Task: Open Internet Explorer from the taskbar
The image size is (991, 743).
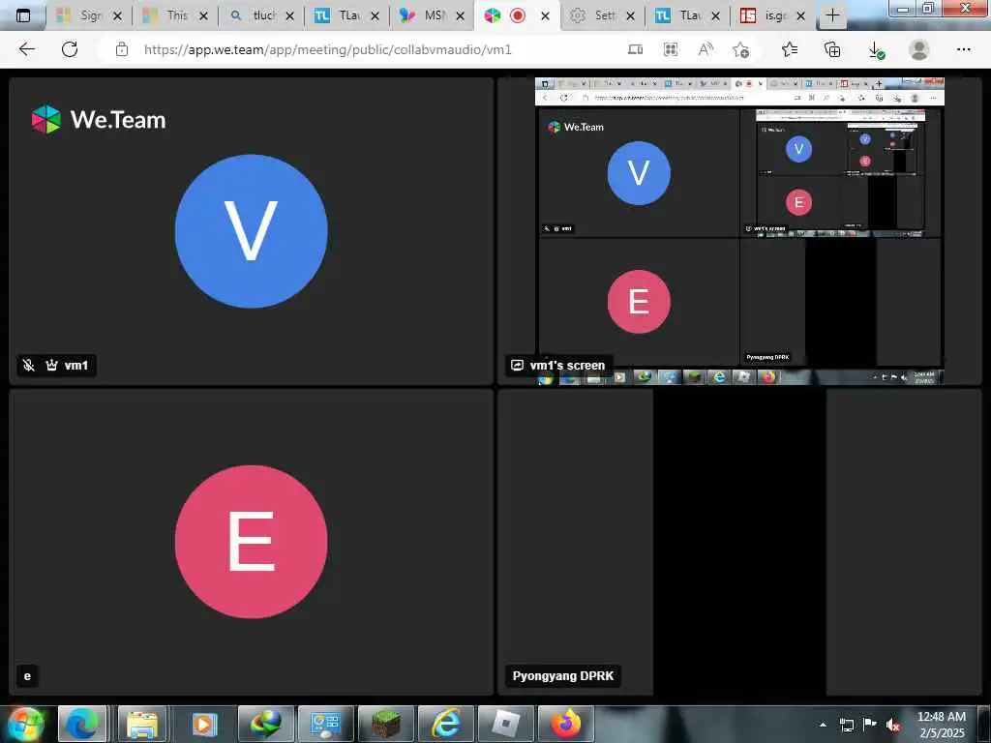Action: point(445,724)
